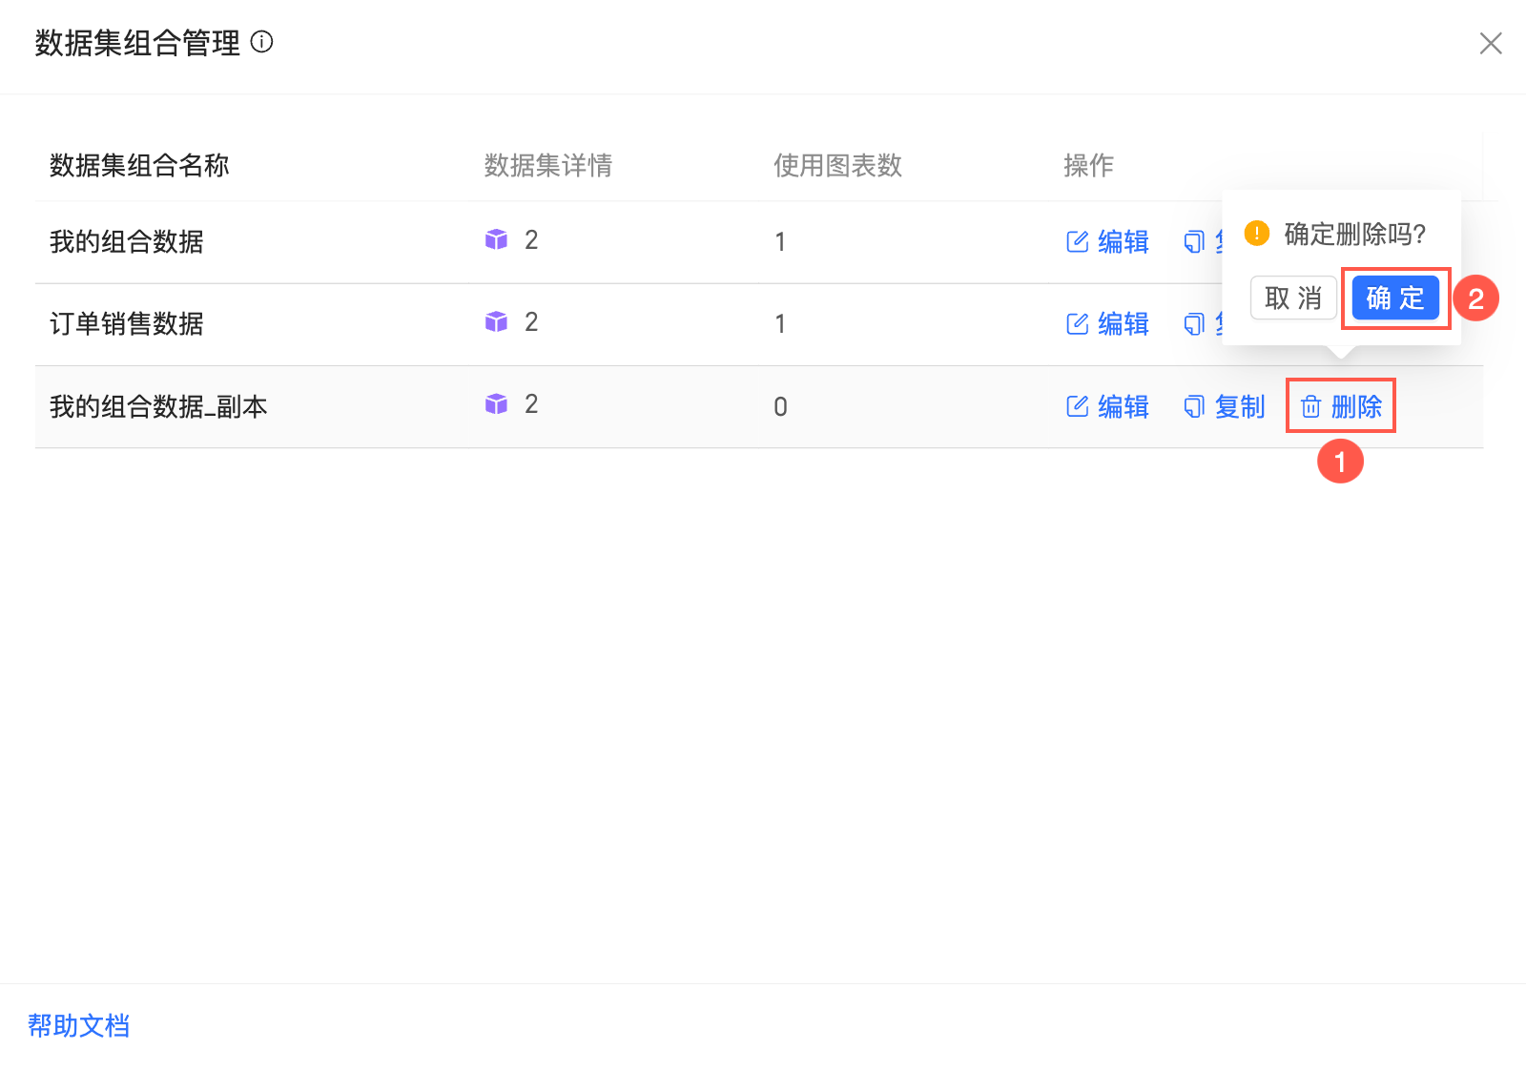Click the 数据集组合管理 dialog title
This screenshot has height=1070, width=1526.
pos(137,43)
